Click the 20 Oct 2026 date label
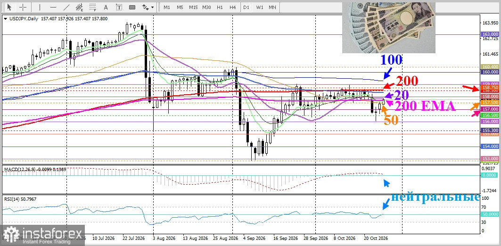The image size is (501, 246). (x=376, y=238)
